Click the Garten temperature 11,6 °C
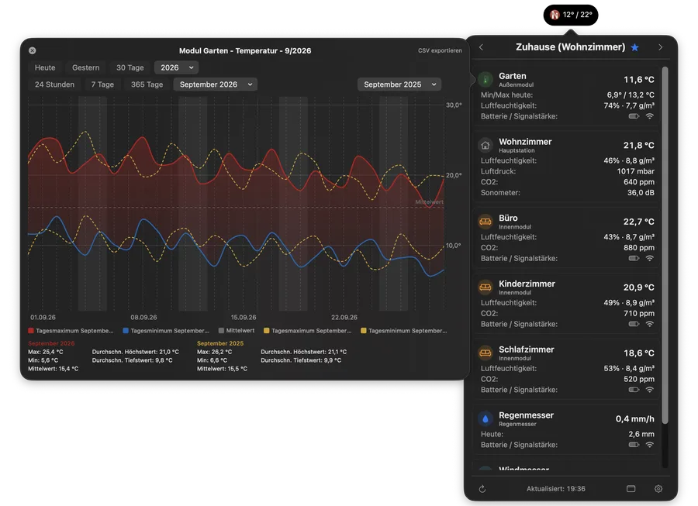Image resolution: width=698 pixels, height=506 pixels. 639,80
